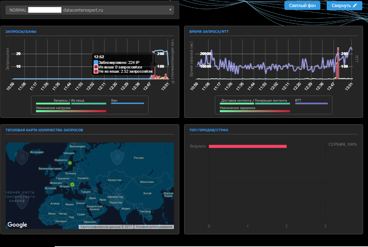Click the 13:01 point on RTT chart
The image size is (368, 247).
351,48
